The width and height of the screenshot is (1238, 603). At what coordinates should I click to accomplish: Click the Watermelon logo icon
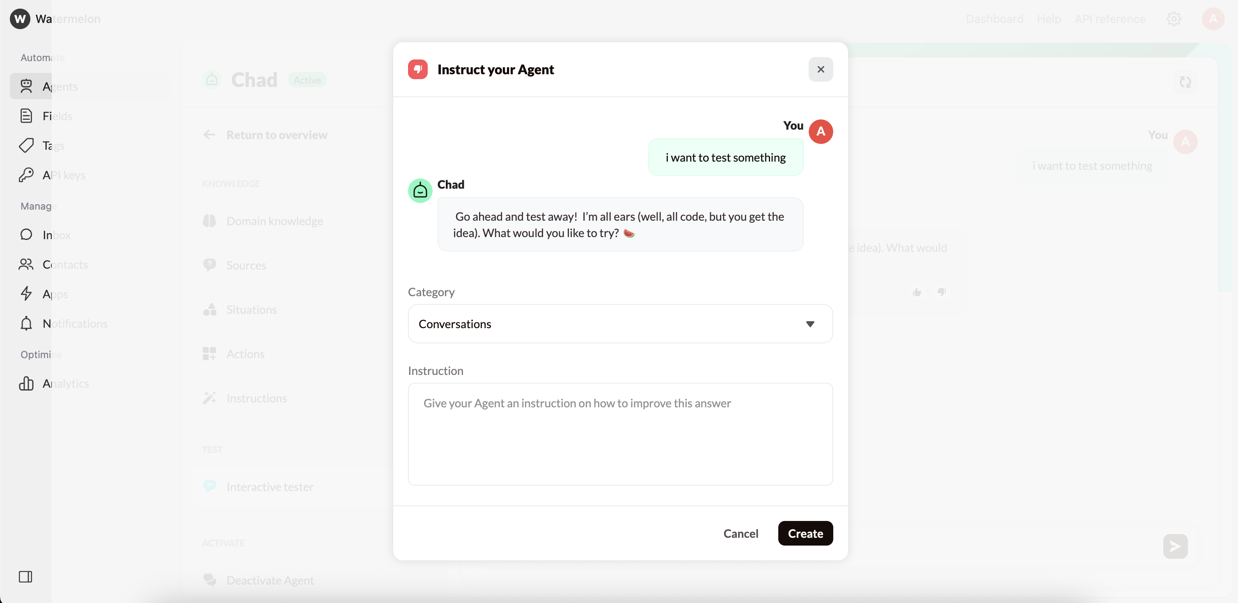coord(20,19)
